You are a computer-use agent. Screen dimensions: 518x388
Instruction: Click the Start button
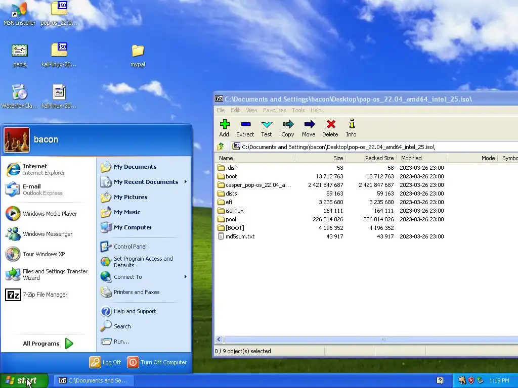click(x=24, y=380)
